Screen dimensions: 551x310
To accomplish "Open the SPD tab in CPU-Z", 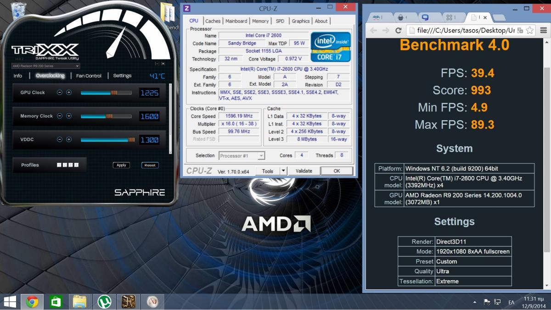I will 280,21.
